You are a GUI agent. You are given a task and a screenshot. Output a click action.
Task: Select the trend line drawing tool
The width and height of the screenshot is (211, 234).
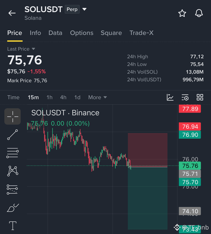pyautogui.click(x=12, y=135)
